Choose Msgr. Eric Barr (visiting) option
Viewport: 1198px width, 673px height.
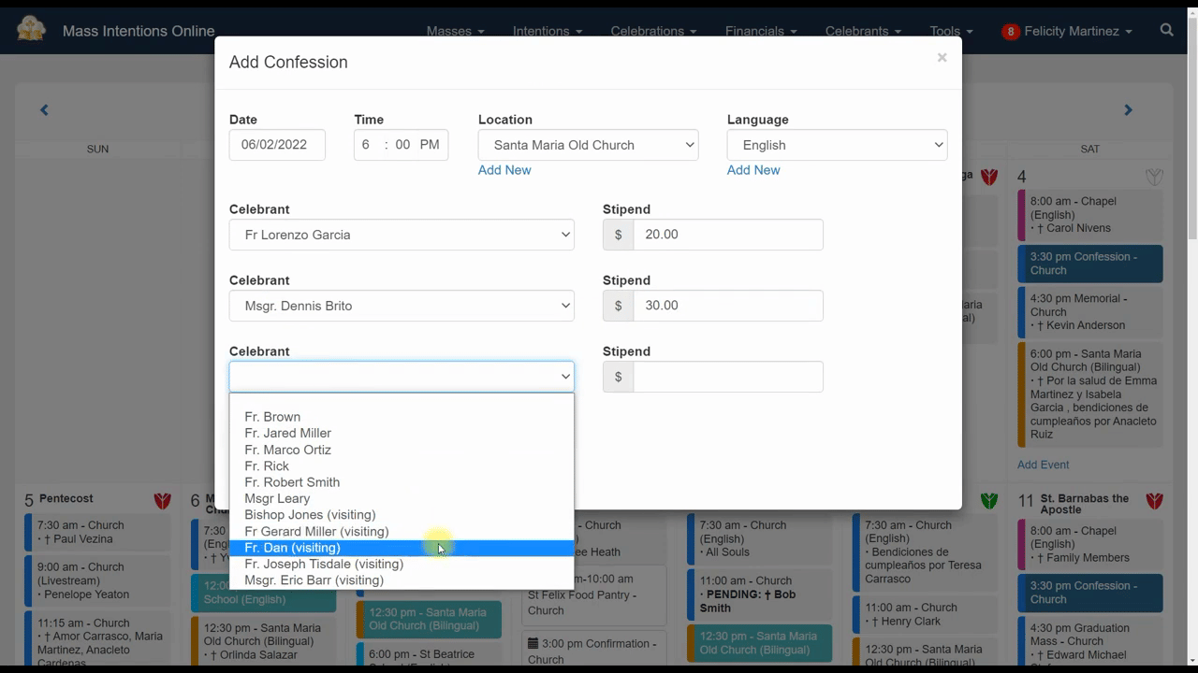[x=402, y=580]
